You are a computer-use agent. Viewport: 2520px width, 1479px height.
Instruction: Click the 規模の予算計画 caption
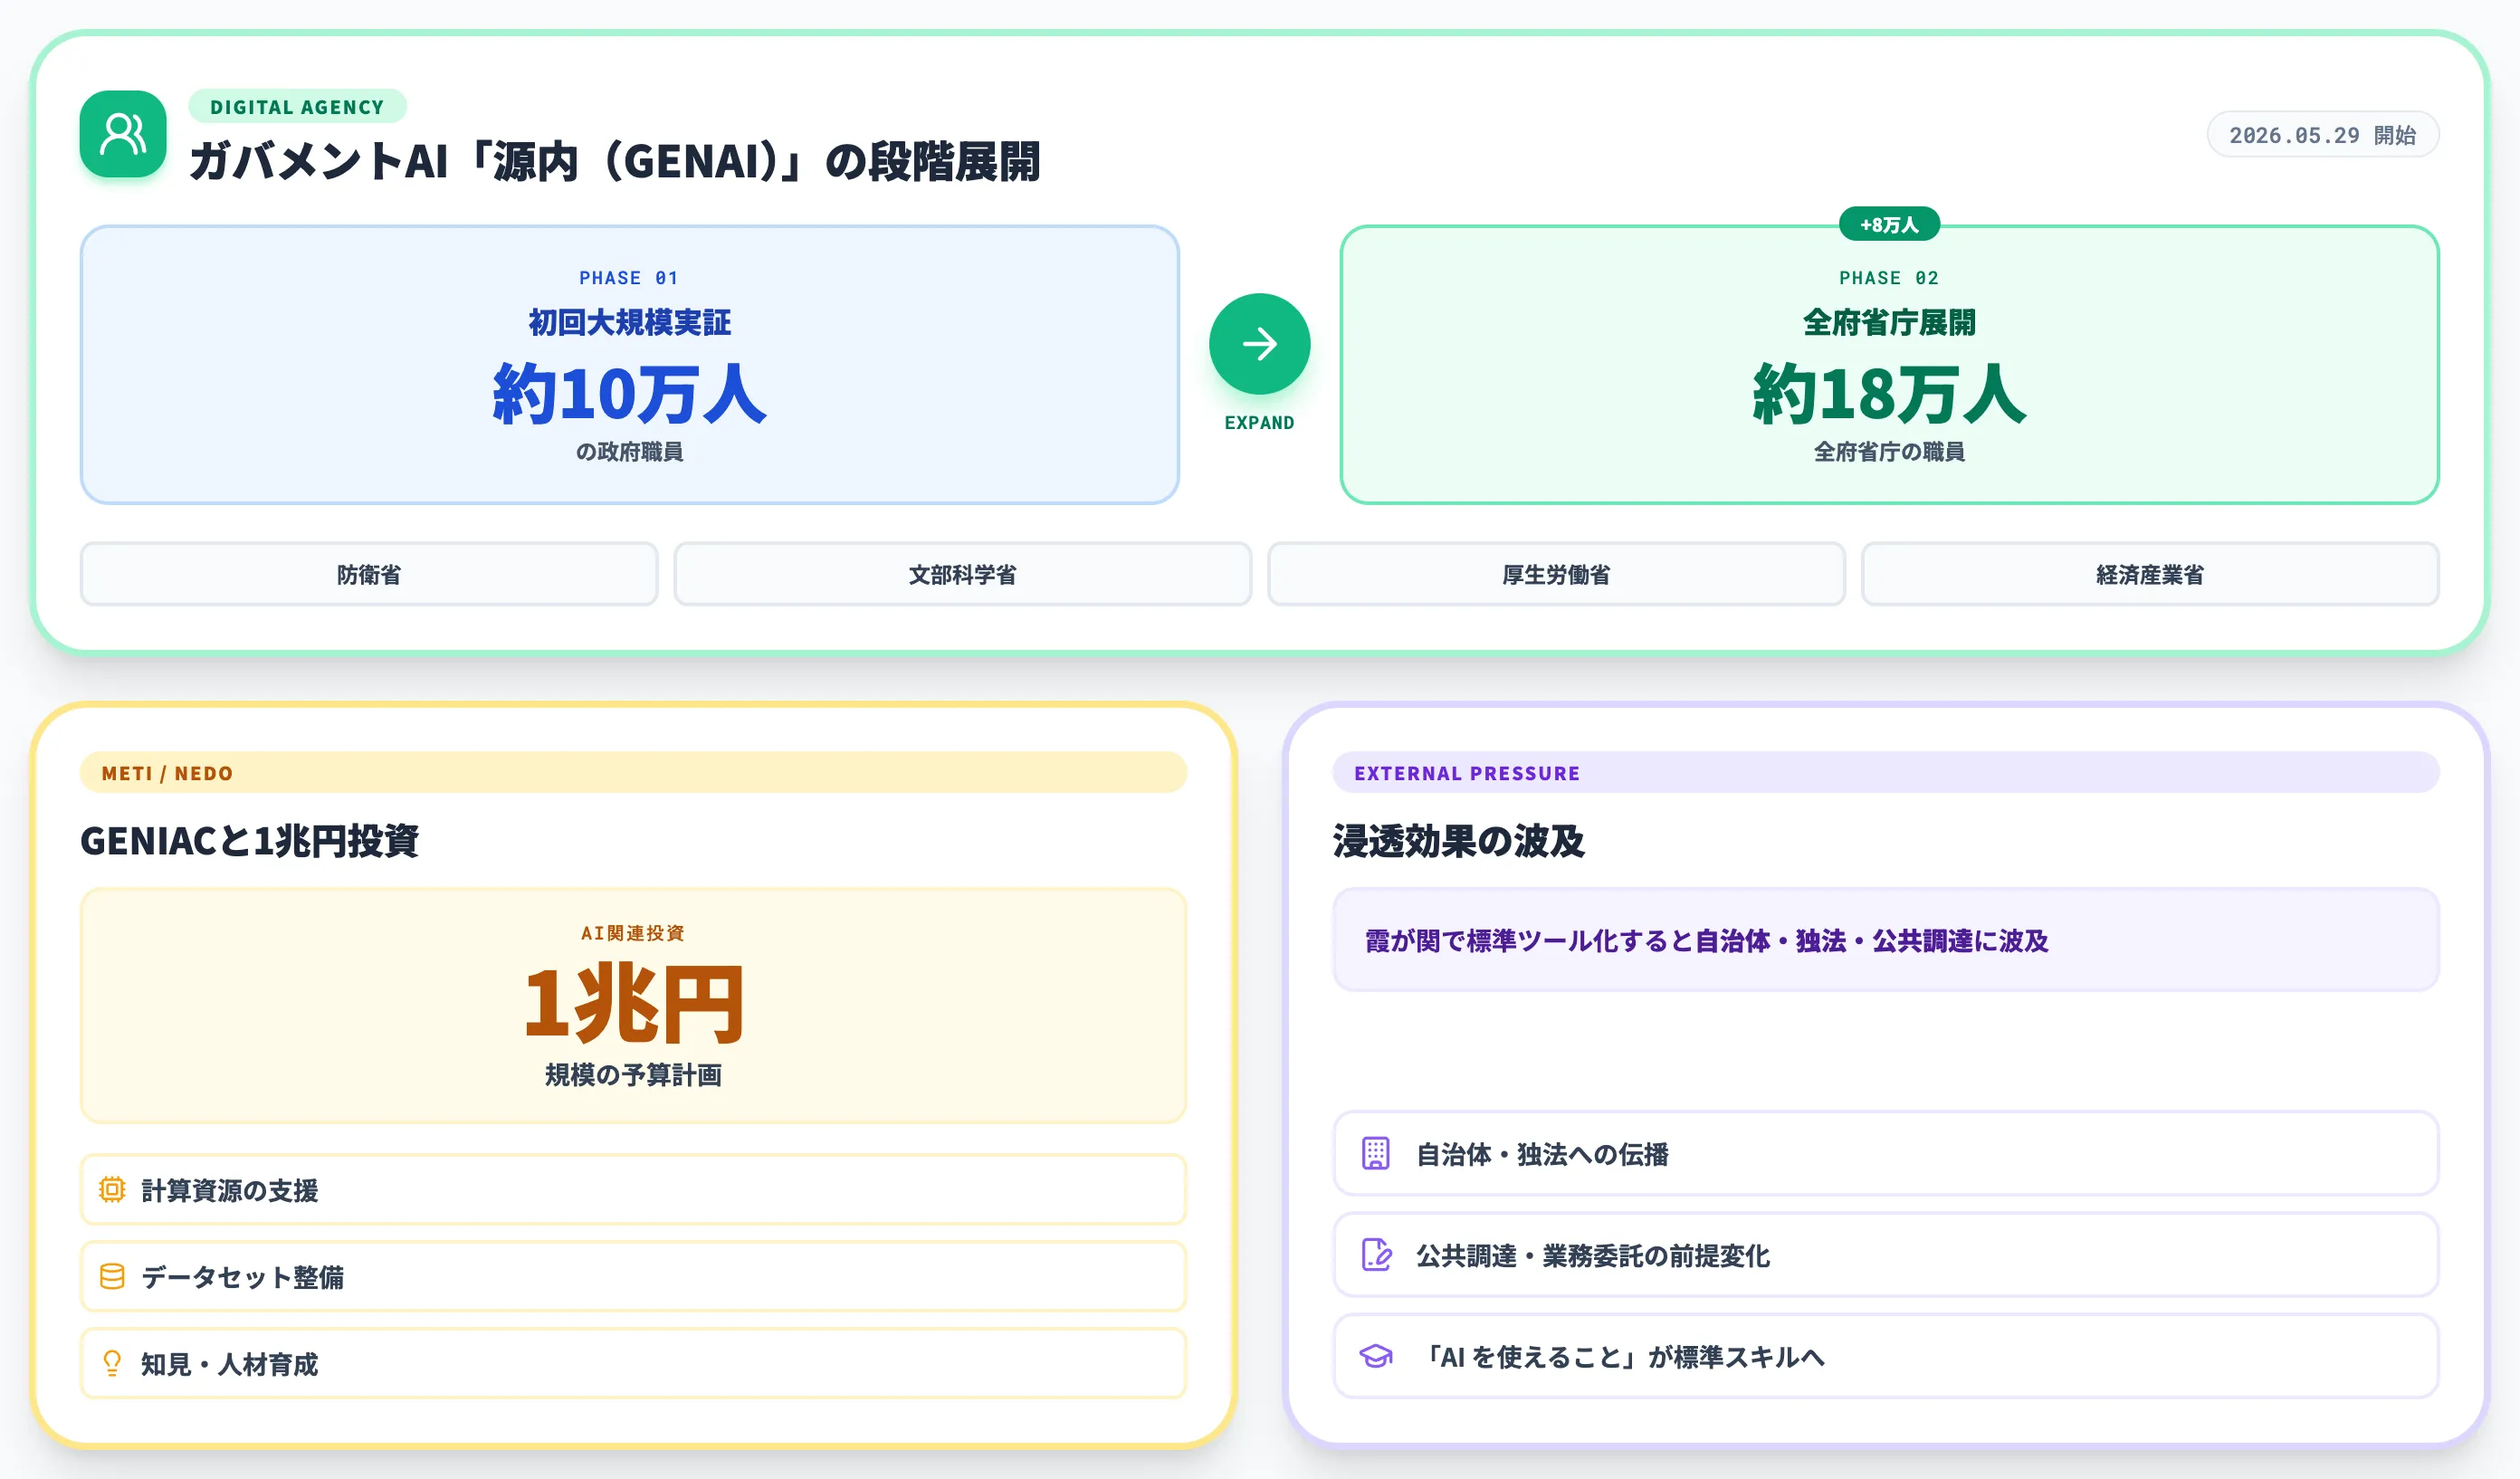tap(633, 1075)
